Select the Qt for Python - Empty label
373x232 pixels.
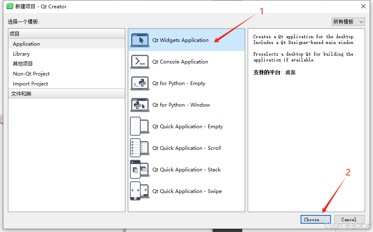179,83
